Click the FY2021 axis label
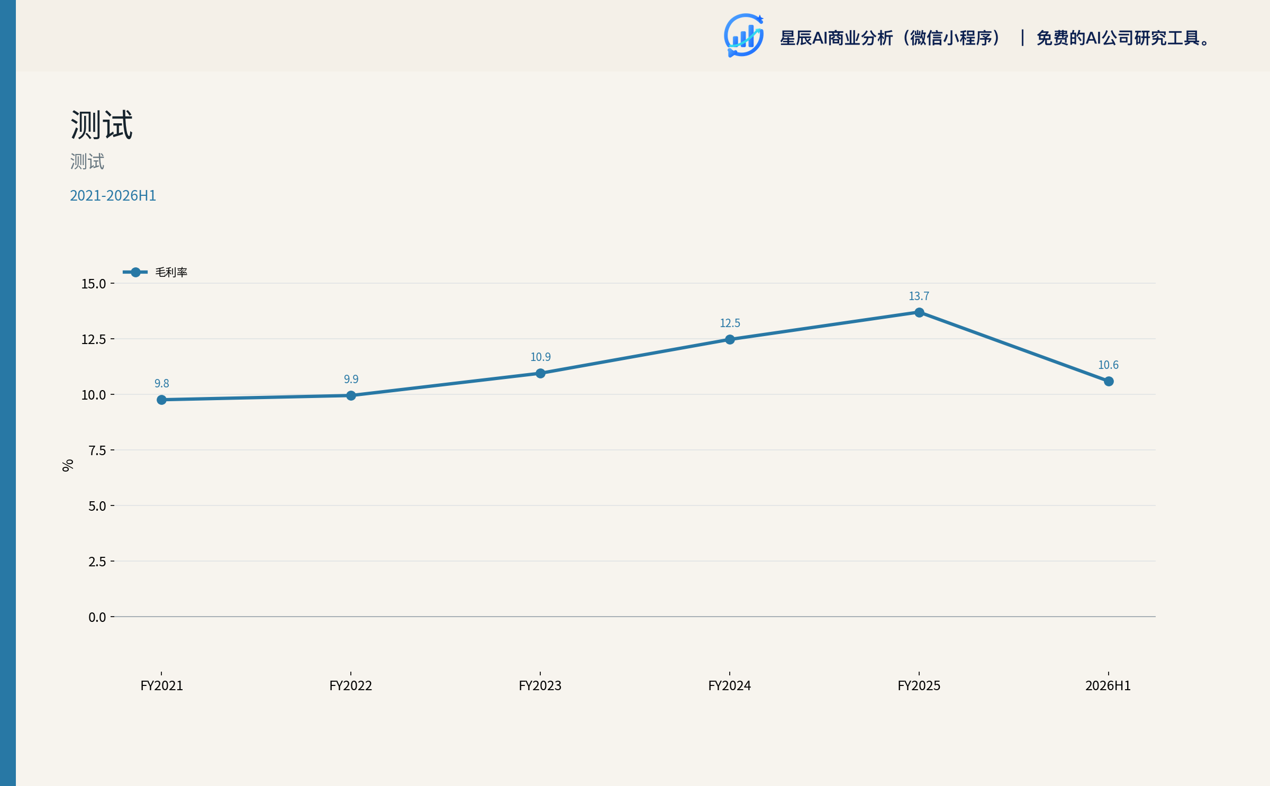The width and height of the screenshot is (1270, 786). pos(161,685)
